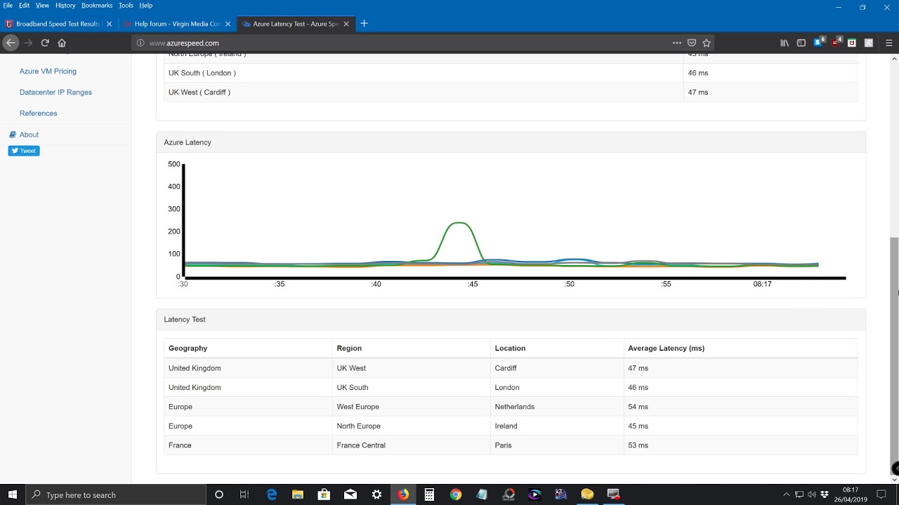This screenshot has height=505, width=899.
Task: Click the uBlock Origin extension icon
Action: click(836, 42)
